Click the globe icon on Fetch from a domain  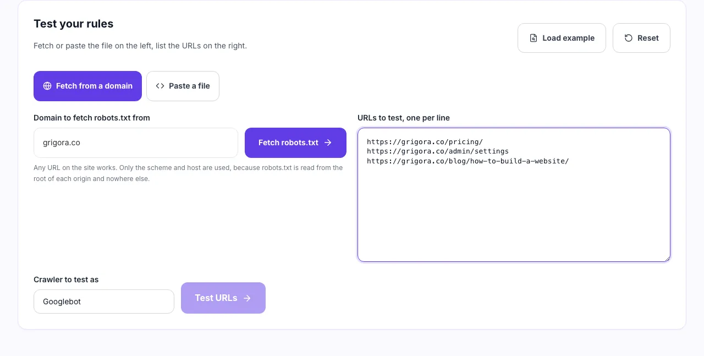(47, 86)
